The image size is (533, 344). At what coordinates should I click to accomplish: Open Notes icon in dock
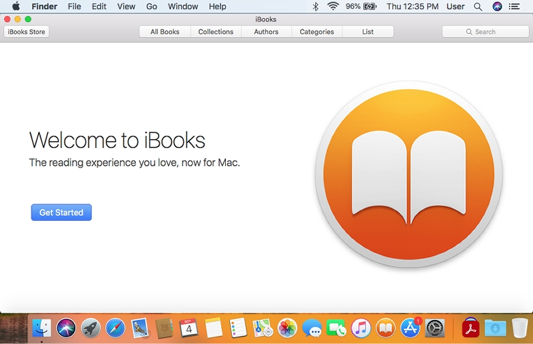tap(213, 329)
